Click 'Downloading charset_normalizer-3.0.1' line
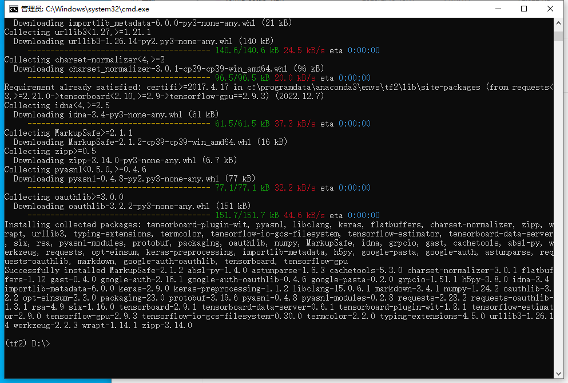The image size is (568, 383). click(x=168, y=69)
